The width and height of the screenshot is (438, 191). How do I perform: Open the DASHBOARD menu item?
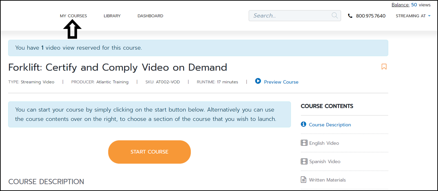[150, 16]
